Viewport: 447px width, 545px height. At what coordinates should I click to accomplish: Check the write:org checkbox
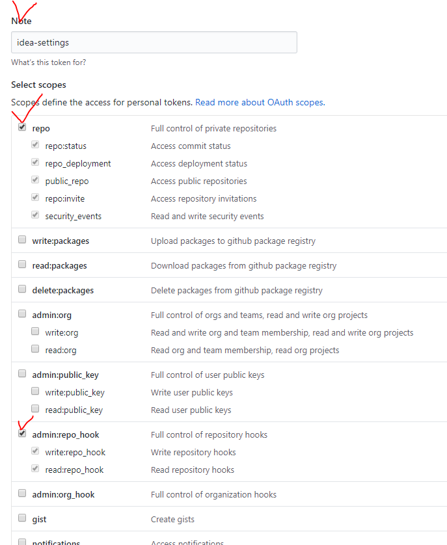click(x=35, y=331)
